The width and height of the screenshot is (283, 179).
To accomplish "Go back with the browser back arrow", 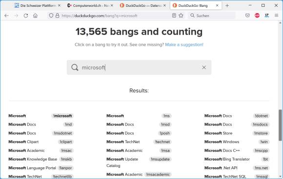I will [x=7, y=16].
